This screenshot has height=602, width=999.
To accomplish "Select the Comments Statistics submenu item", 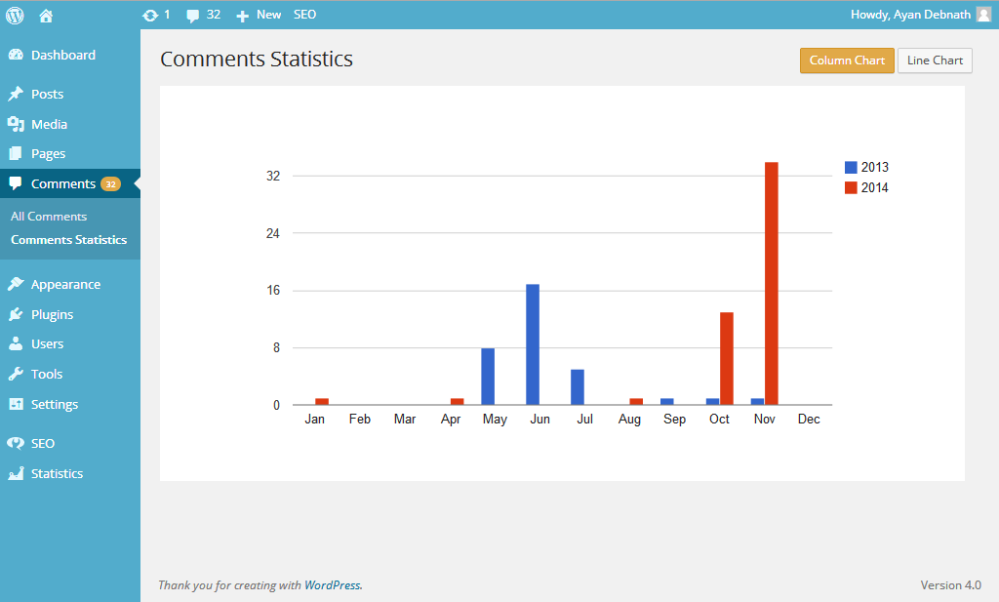I will [x=69, y=239].
